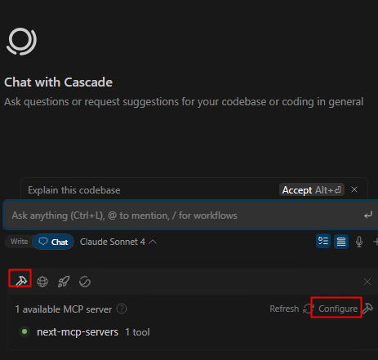The height and width of the screenshot is (360, 378).
Task: Click the Refresh MCP servers text
Action: 284,309
